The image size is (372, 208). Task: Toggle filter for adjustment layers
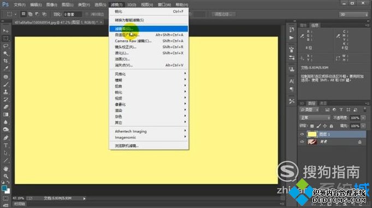(334, 109)
